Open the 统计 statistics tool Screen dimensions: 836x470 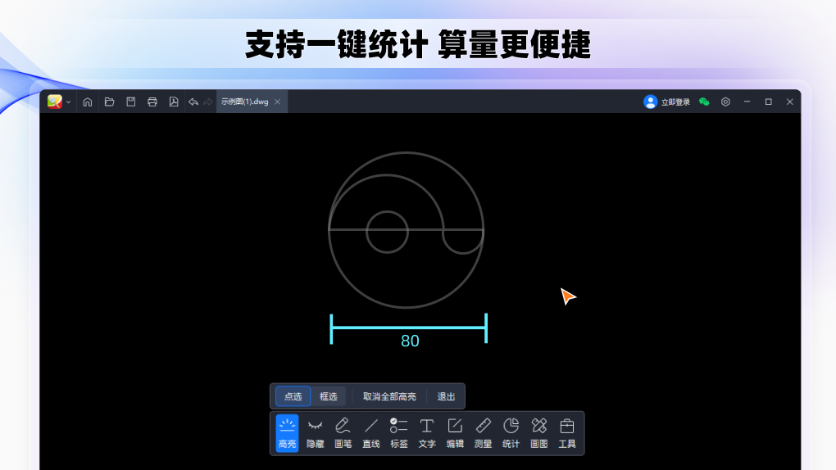click(x=511, y=433)
